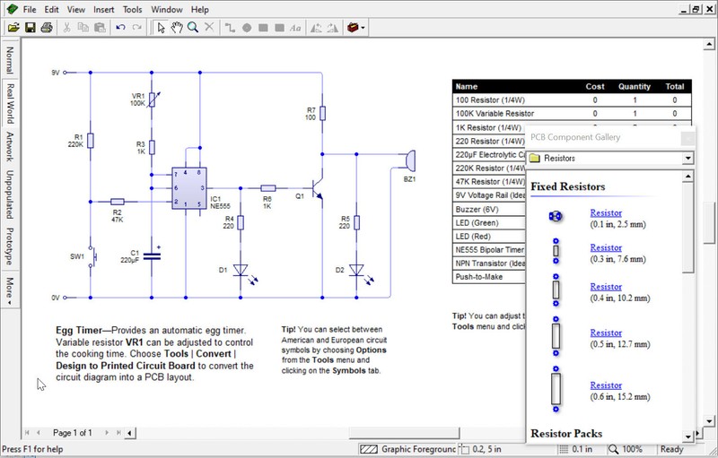
Task: Open the View menu
Action: click(x=76, y=9)
